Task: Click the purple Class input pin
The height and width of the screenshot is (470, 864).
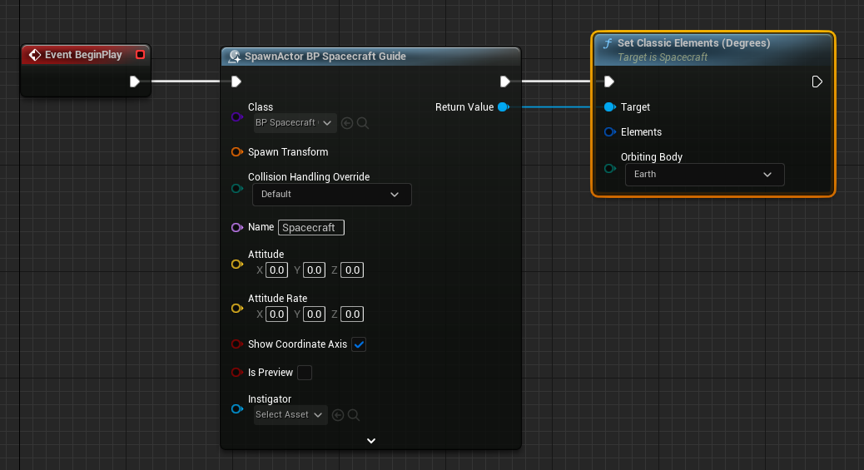Action: [x=237, y=116]
